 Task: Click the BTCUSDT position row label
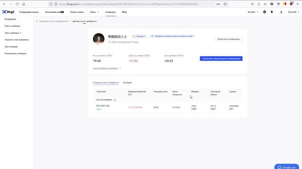(103, 106)
